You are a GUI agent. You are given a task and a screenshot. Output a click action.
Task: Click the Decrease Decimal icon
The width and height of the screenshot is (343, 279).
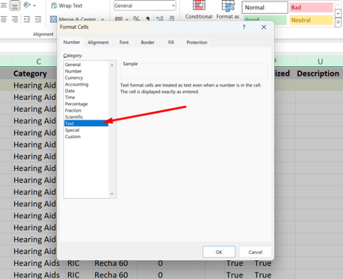point(171,19)
